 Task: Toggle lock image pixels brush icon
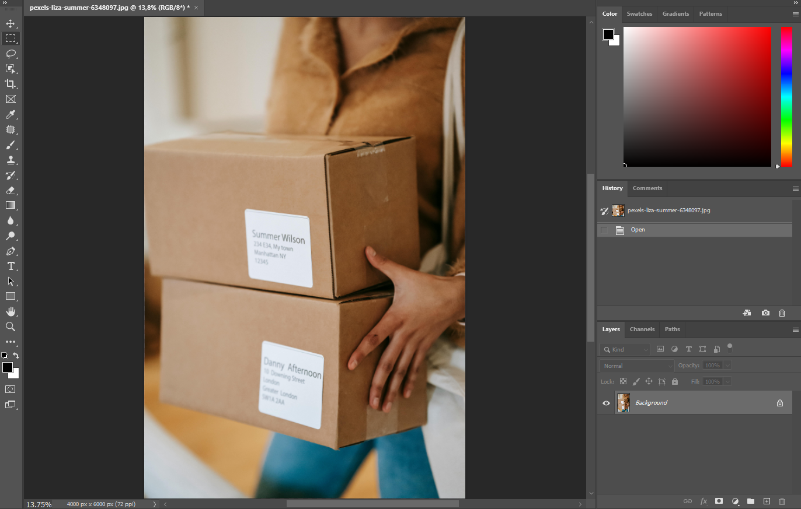coord(636,381)
